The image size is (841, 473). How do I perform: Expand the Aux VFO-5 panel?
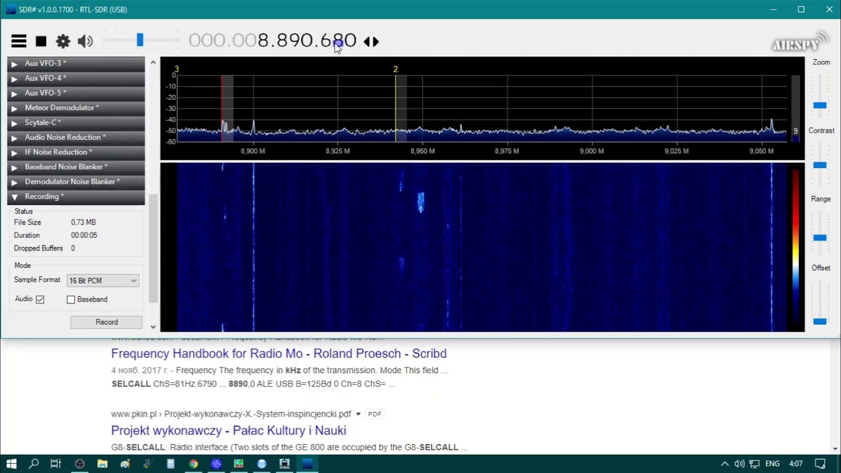tap(76, 93)
